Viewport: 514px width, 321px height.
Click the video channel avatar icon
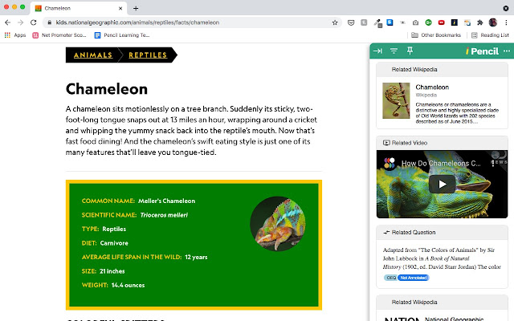[389, 163]
